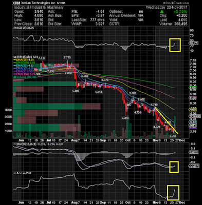Click the 5.800 price low label
The height and width of the screenshot is (205, 202).
[76, 91]
